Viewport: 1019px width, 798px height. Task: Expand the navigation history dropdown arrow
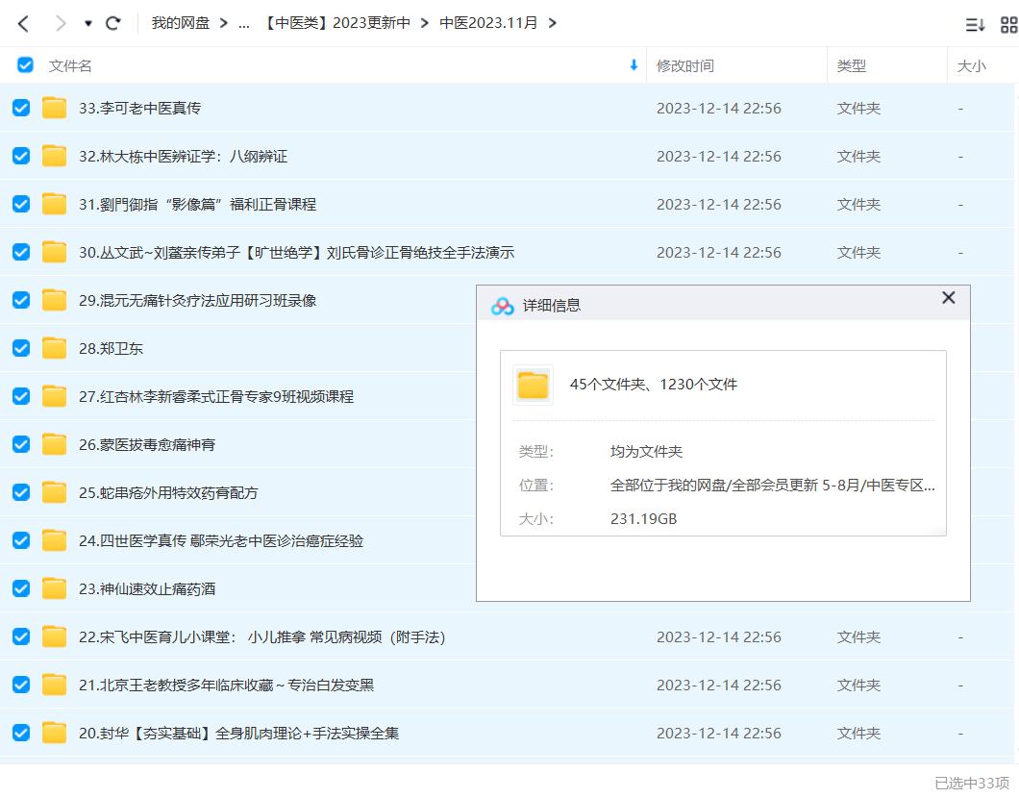[88, 23]
